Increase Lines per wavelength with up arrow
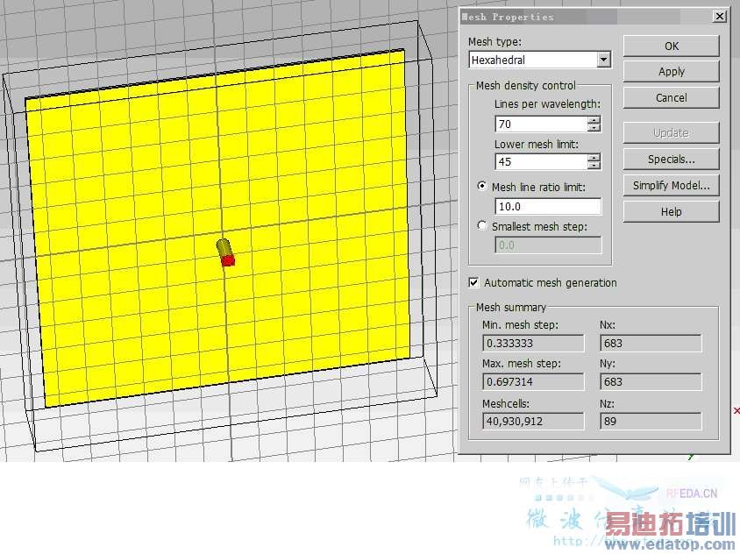Viewport: 740px width, 554px height. pos(594,120)
